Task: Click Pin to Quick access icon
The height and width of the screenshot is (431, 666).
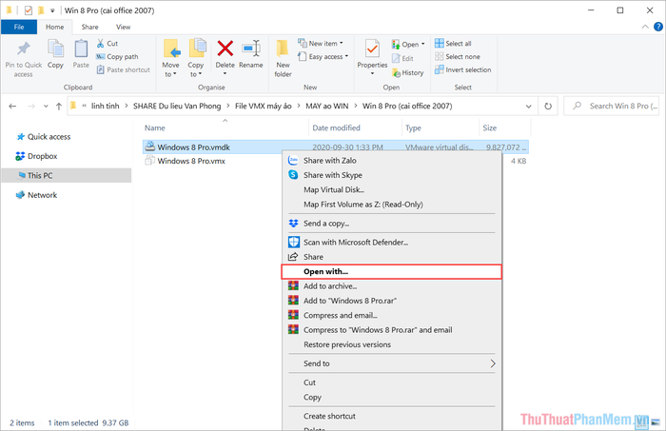Action: (x=24, y=49)
